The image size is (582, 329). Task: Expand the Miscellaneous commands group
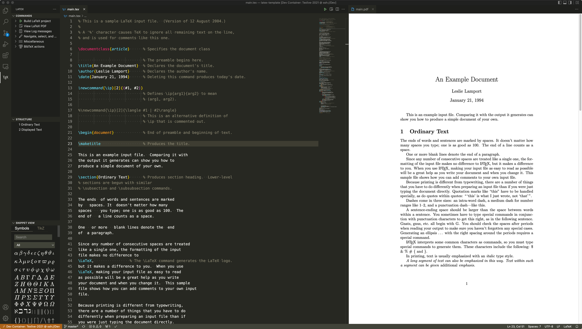(33, 41)
